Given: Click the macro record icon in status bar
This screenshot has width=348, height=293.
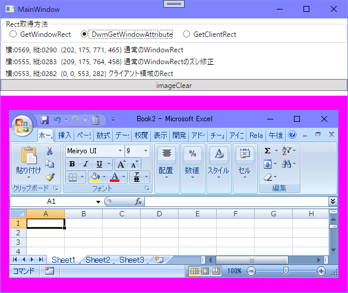Looking at the screenshot, I should 49,271.
